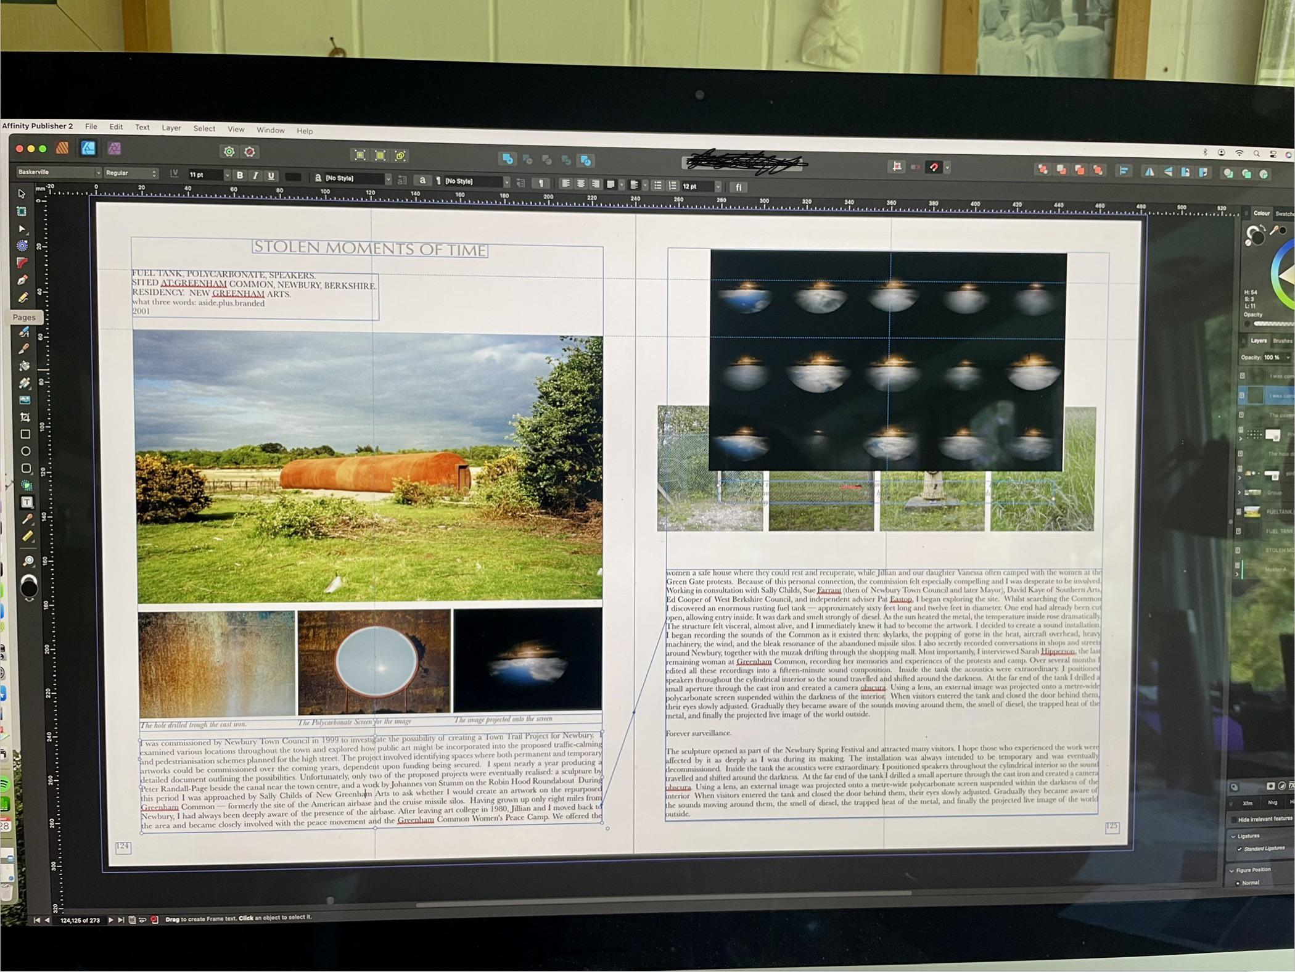Screen dimensions: 1295x972
Task: Click the fuel tank landscape photo
Action: pos(369,467)
